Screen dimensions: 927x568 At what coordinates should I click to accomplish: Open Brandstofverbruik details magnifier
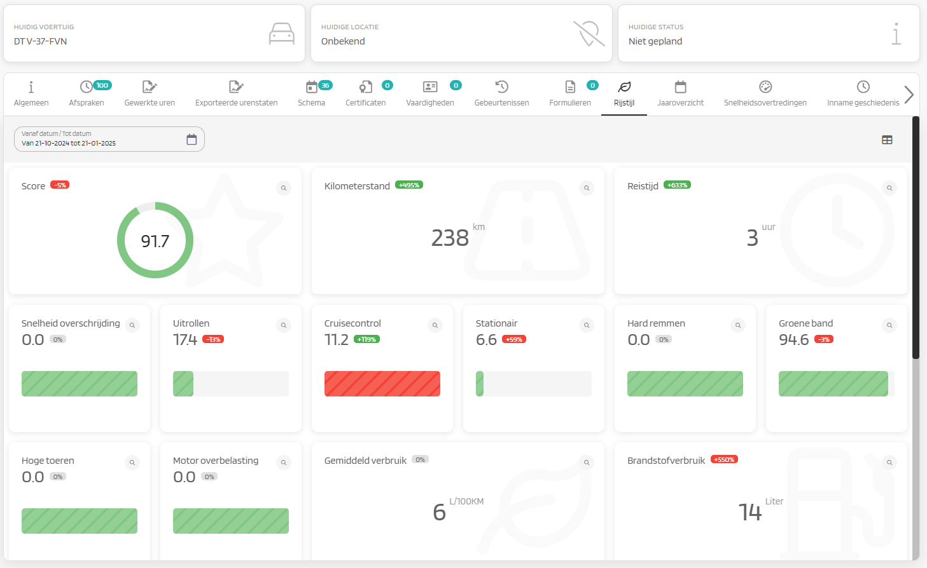[x=889, y=463]
